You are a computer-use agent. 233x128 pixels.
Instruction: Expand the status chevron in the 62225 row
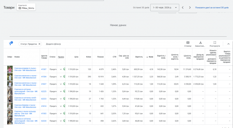pyautogui.click(x=61, y=91)
